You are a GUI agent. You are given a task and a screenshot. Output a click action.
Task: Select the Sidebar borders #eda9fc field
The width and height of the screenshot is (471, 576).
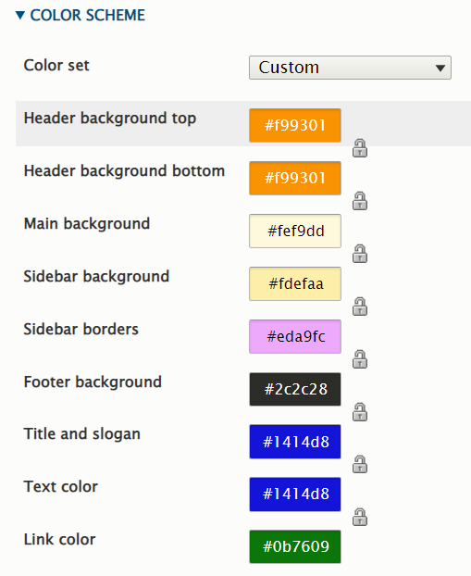pyautogui.click(x=295, y=336)
